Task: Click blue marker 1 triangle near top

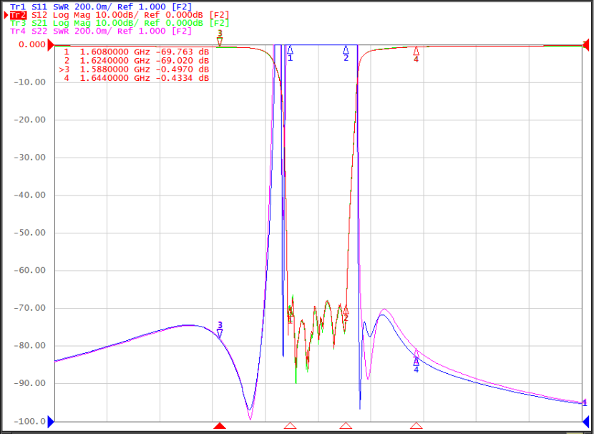Action: pyautogui.click(x=290, y=49)
